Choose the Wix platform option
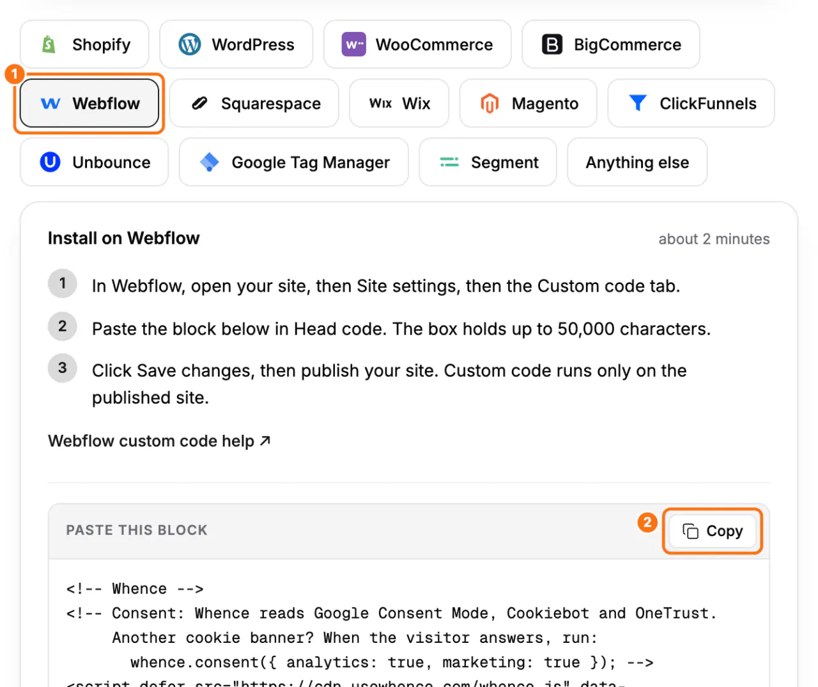Screen dimensions: 818x687 pyautogui.click(x=399, y=103)
